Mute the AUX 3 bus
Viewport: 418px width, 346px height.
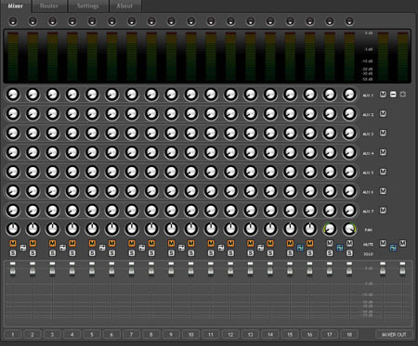pos(383,133)
